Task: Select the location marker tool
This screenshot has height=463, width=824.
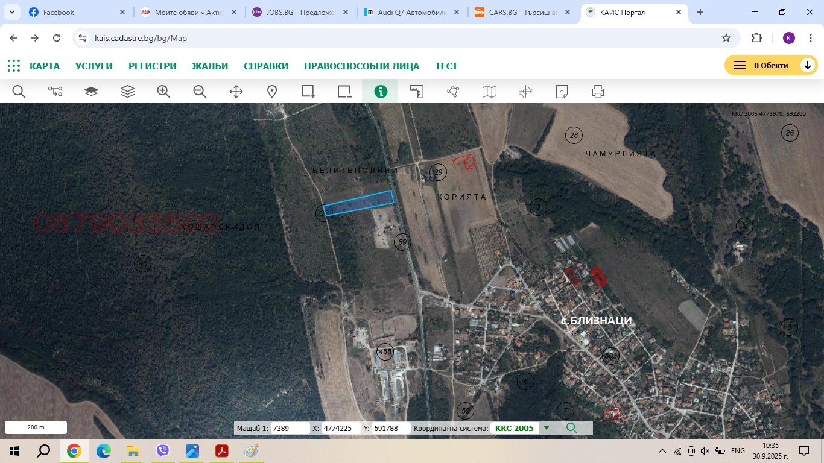Action: [272, 91]
